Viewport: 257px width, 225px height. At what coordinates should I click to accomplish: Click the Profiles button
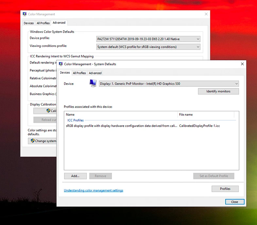225,189
